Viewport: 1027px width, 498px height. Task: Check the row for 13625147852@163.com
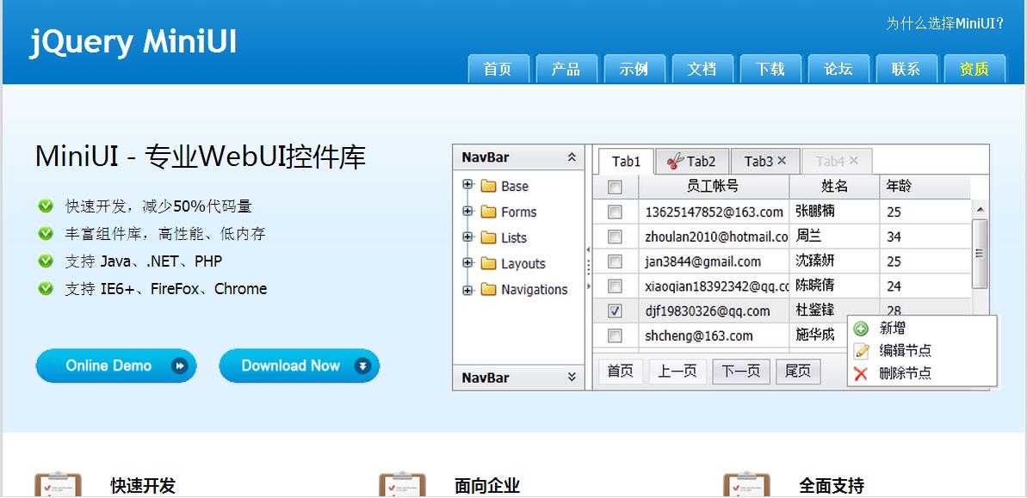pyautogui.click(x=615, y=212)
